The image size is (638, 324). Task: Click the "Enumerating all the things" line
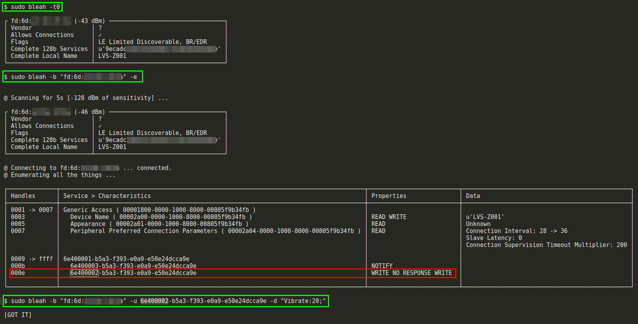[60, 175]
